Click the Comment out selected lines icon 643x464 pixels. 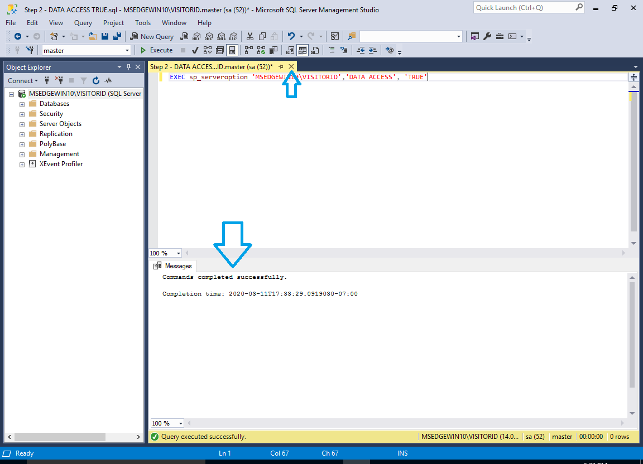(331, 50)
